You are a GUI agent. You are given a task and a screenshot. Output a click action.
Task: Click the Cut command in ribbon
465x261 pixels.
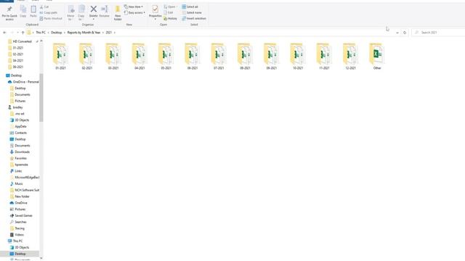[x=44, y=7]
